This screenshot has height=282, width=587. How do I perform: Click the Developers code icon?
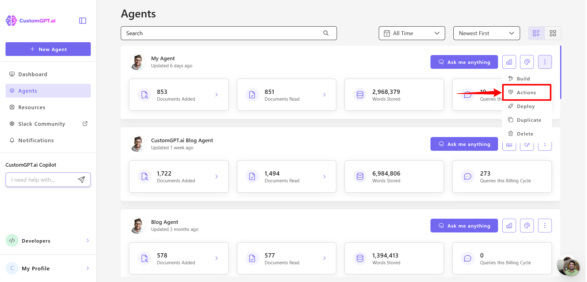12,240
